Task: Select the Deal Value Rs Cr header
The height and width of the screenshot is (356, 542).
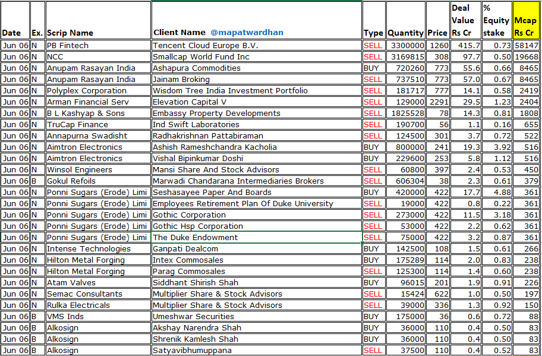Action: [x=466, y=20]
